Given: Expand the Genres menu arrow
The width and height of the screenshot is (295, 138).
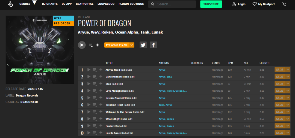Looking at the screenshot, I should 34,2.
